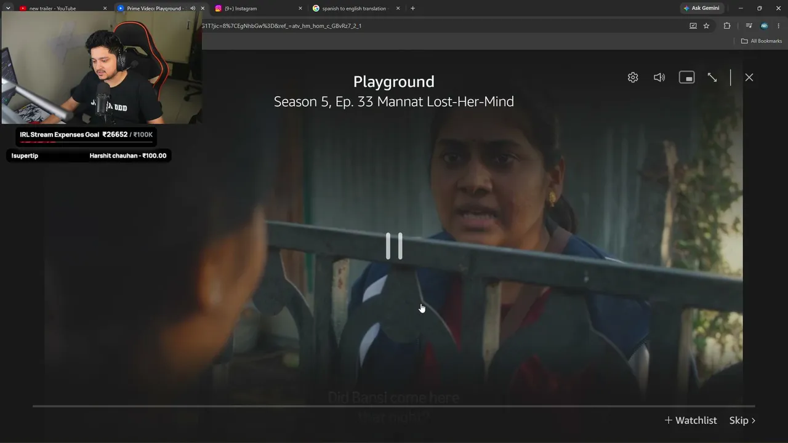Open the Chrome profile avatar
Screen dimensions: 788x443
click(764, 26)
